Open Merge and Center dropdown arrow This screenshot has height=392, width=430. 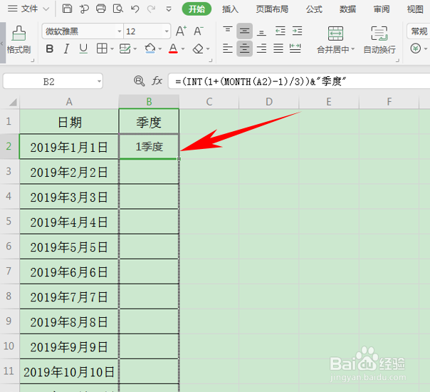[x=353, y=49]
